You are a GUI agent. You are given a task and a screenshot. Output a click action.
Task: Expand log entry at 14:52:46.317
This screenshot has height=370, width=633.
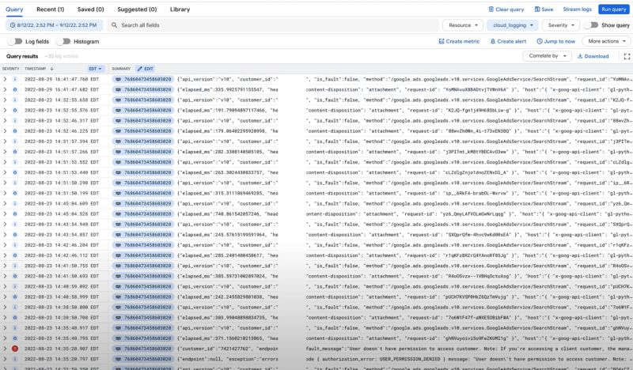coord(5,121)
